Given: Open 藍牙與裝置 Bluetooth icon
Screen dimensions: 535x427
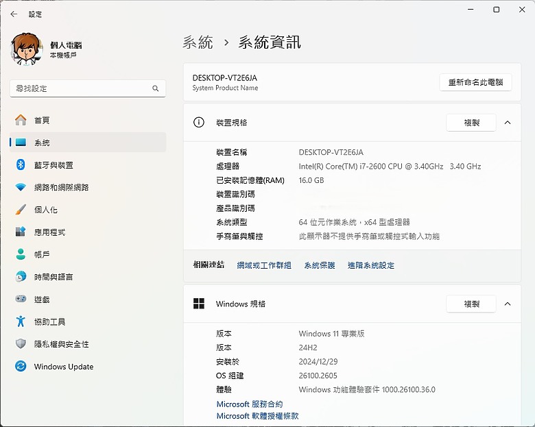Looking at the screenshot, I should (x=21, y=164).
